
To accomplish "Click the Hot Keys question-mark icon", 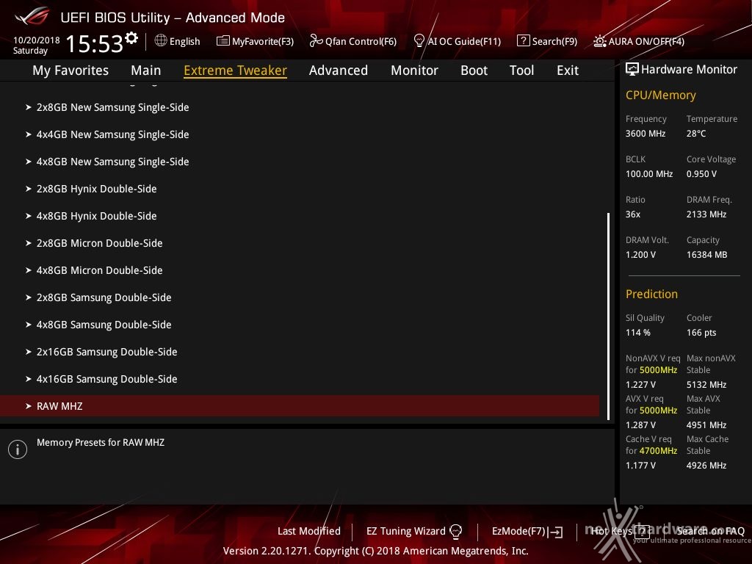I will [642, 531].
